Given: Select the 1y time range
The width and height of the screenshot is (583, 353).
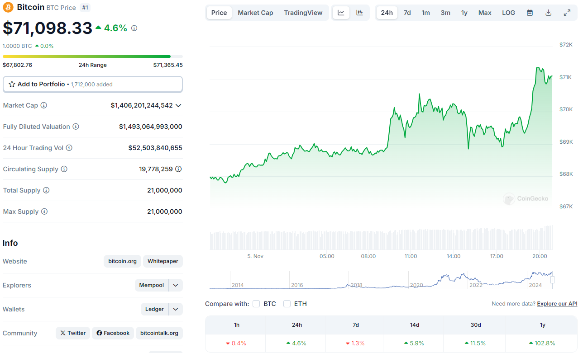Looking at the screenshot, I should point(464,13).
